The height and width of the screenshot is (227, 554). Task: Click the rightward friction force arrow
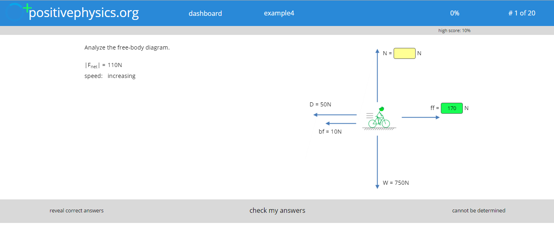pos(421,117)
